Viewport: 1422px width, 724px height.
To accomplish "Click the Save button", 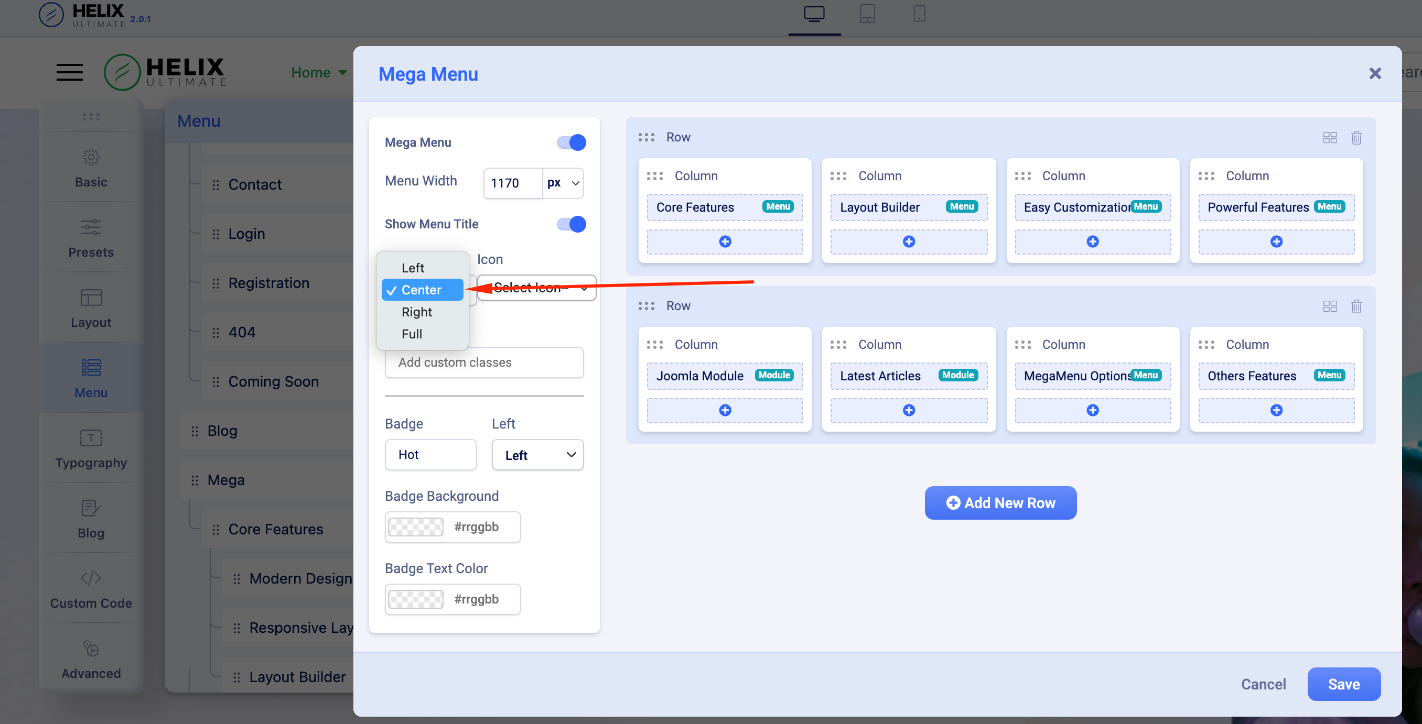I will (1344, 684).
